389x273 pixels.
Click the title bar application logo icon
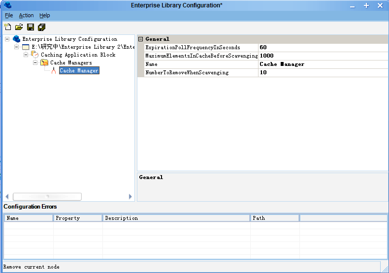click(x=8, y=5)
